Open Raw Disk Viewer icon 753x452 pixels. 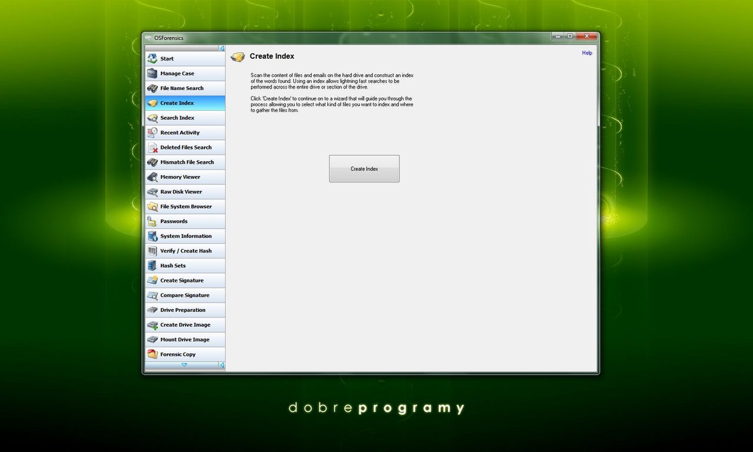[x=153, y=191]
